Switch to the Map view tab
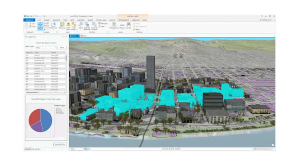Image resolution: width=302 pixels, height=160 pixels. pos(84,36)
